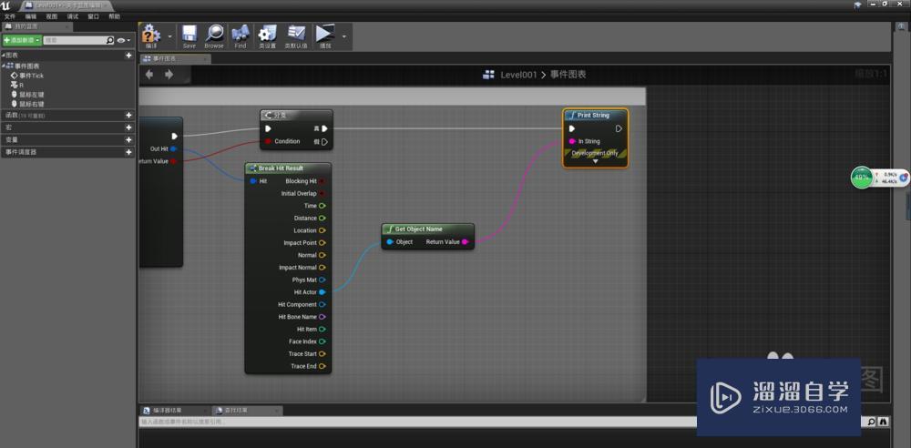Click the Branch node 假 (False) exec pin
Viewport: 911px width, 448px height.
click(x=324, y=141)
